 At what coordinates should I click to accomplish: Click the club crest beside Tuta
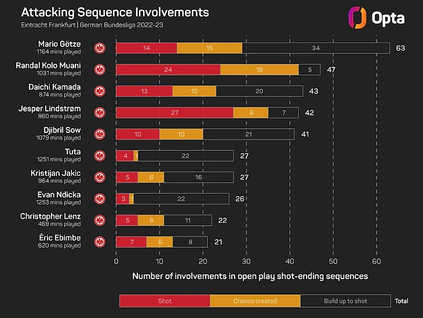(x=99, y=156)
